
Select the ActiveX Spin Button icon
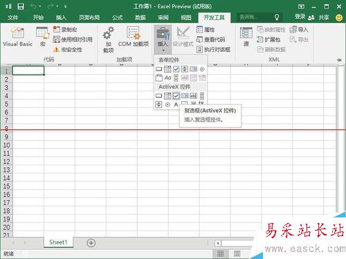pos(159,105)
